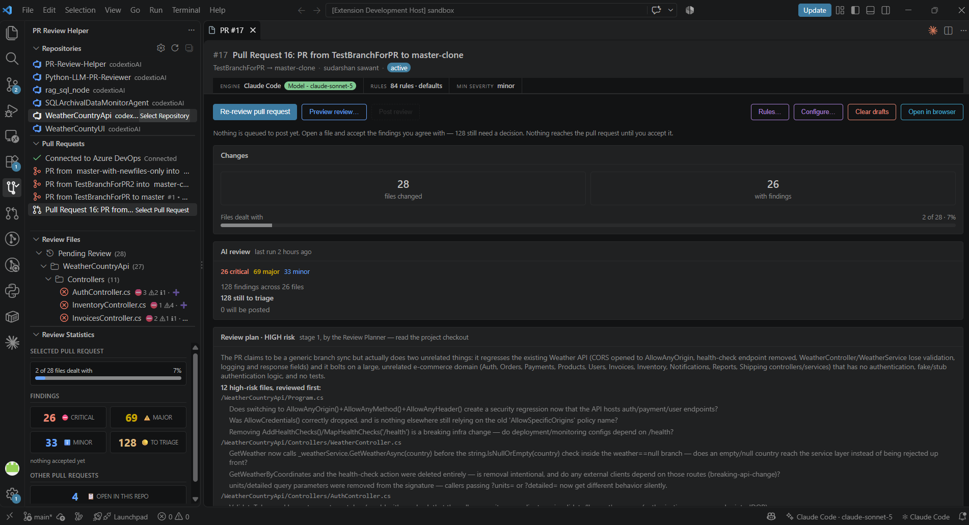
Task: Click the command center search box
Action: (x=486, y=10)
